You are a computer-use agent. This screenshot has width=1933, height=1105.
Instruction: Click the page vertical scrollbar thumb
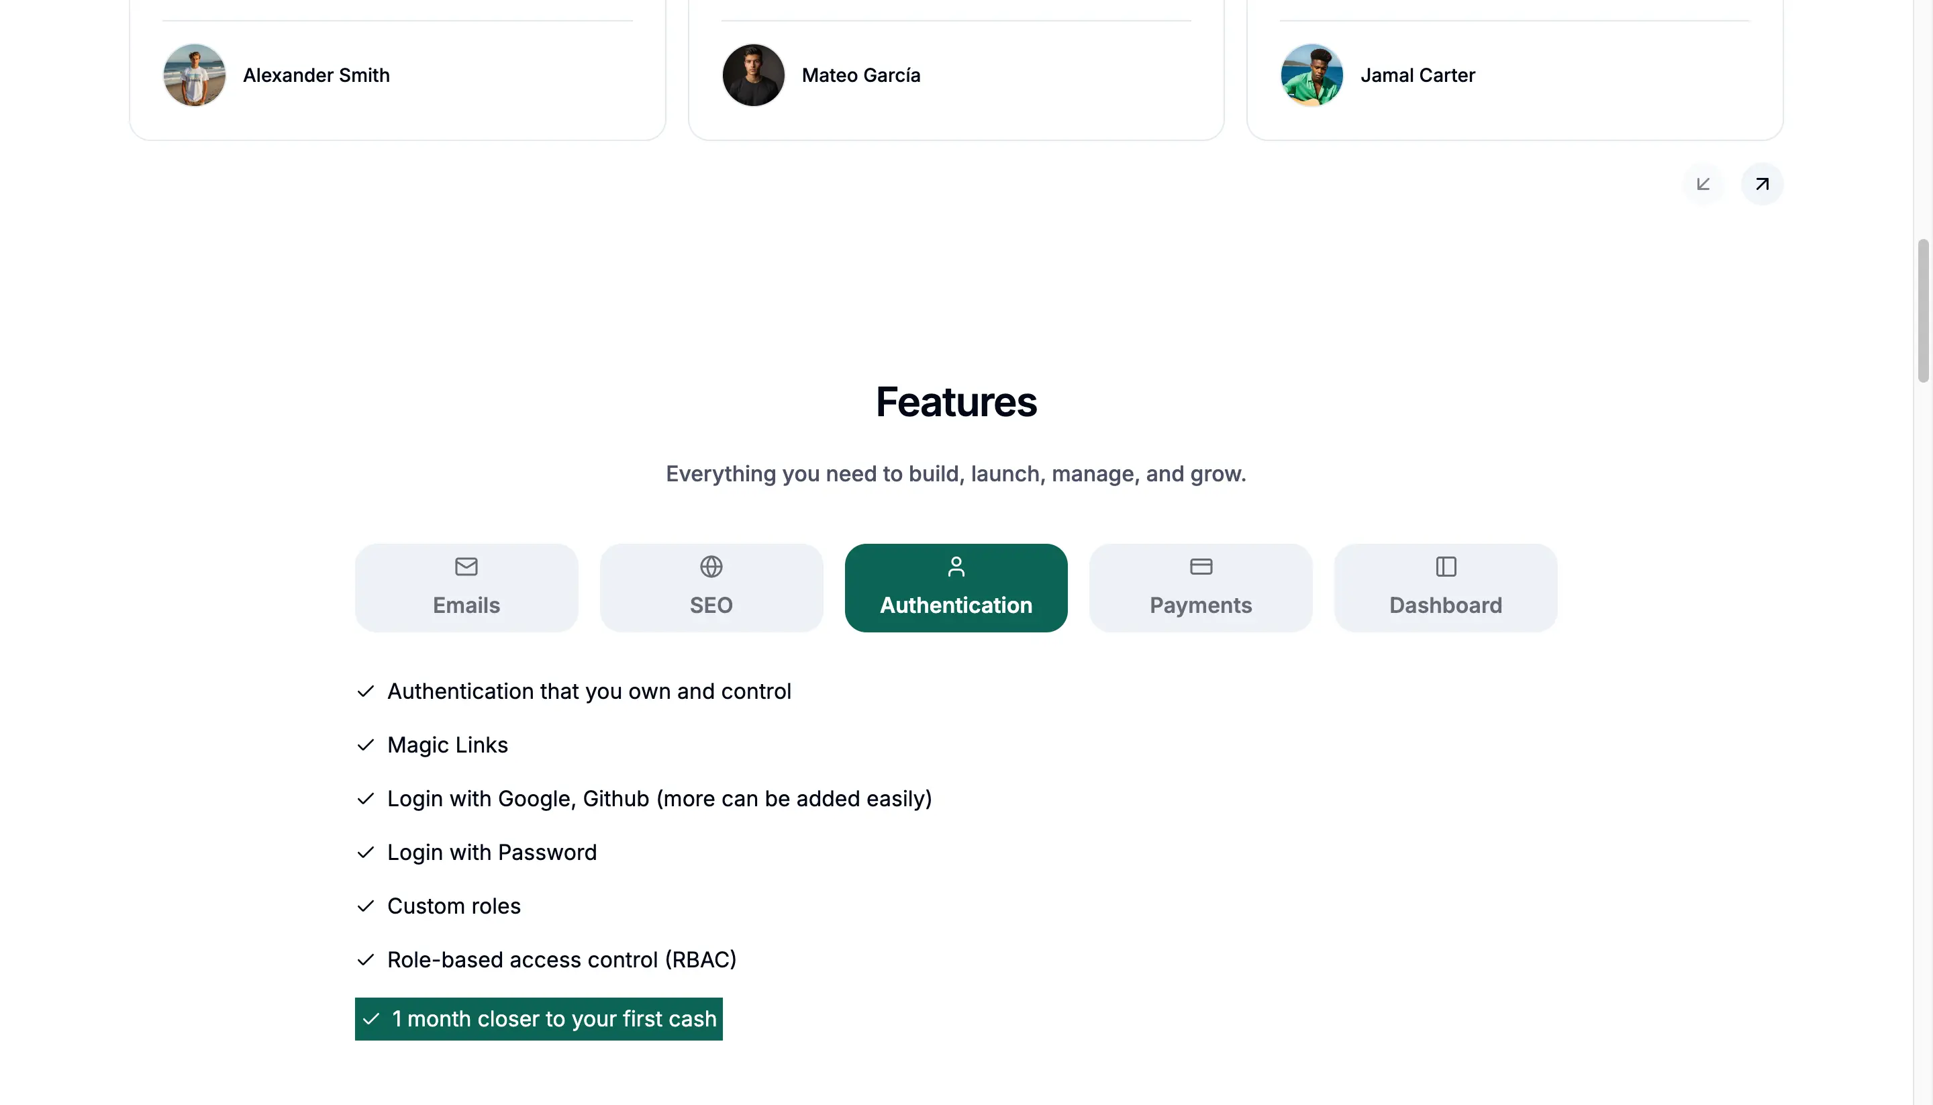[x=1923, y=311]
